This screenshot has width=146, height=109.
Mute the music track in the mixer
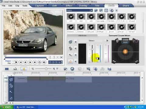tap(75, 61)
